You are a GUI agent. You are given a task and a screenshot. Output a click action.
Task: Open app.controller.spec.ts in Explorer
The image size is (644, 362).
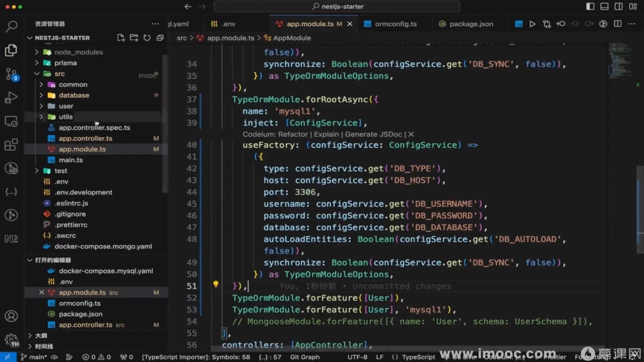pyautogui.click(x=96, y=127)
